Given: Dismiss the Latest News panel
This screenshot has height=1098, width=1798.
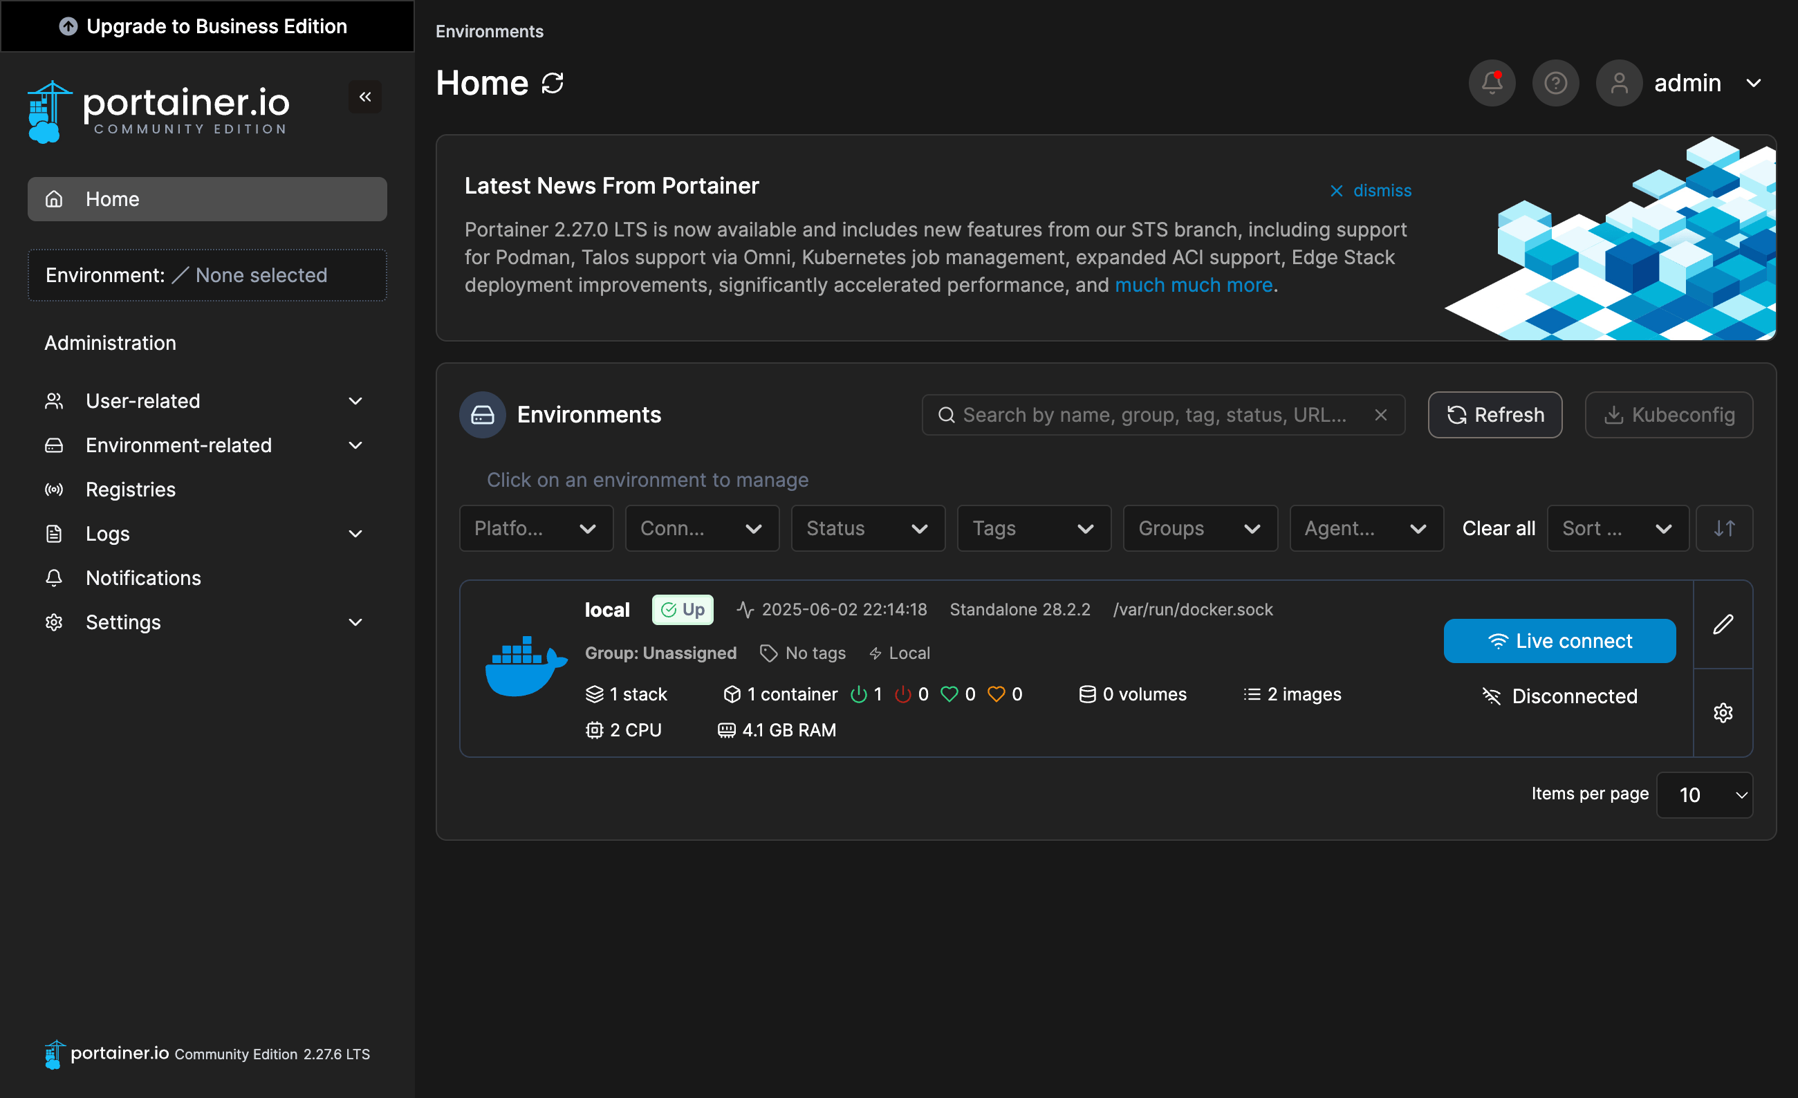Looking at the screenshot, I should [1371, 190].
